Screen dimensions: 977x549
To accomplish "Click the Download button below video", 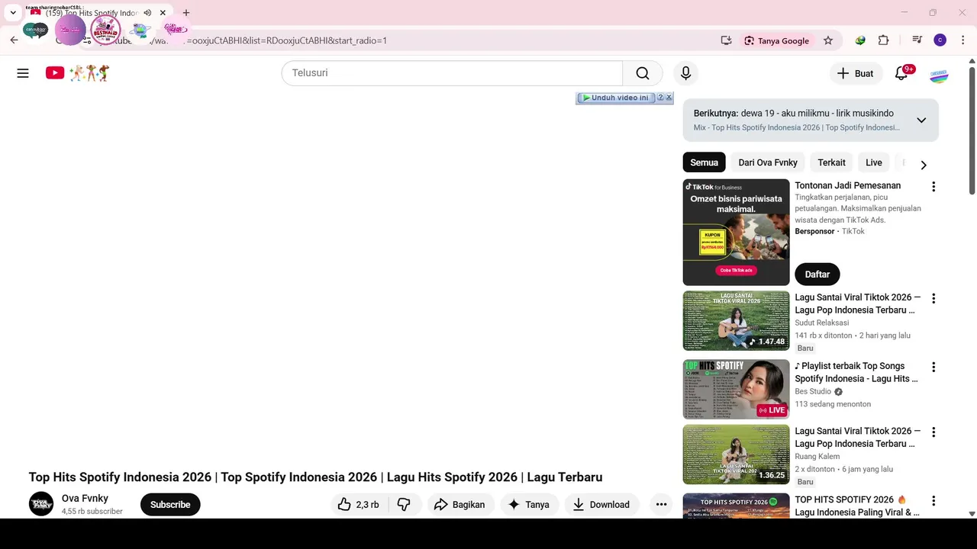I will pyautogui.click(x=601, y=505).
